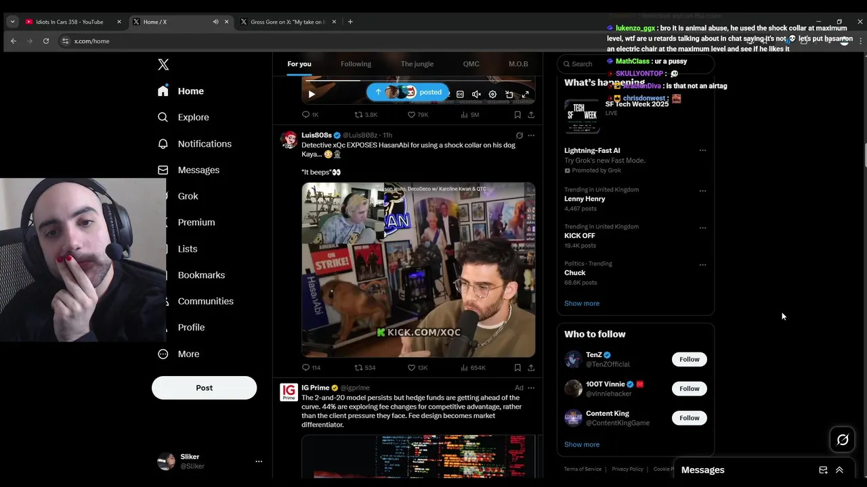Open video settings gear on top video
Image resolution: width=867 pixels, height=487 pixels.
[x=492, y=94]
